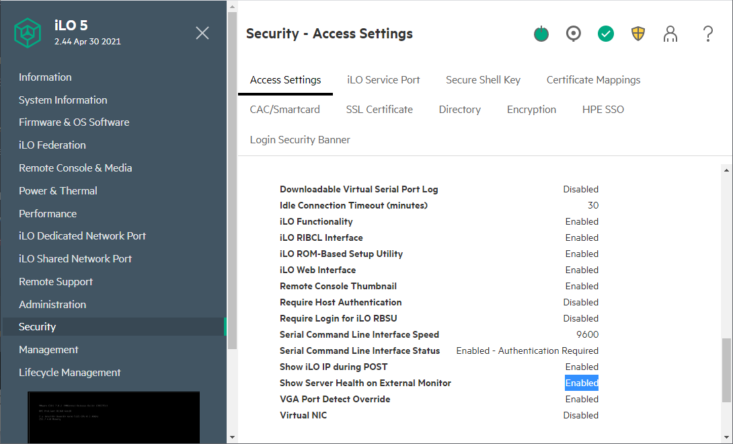The width and height of the screenshot is (733, 444).
Task: Click the 'iLO RIBCL Interface' label
Action: [x=321, y=237]
